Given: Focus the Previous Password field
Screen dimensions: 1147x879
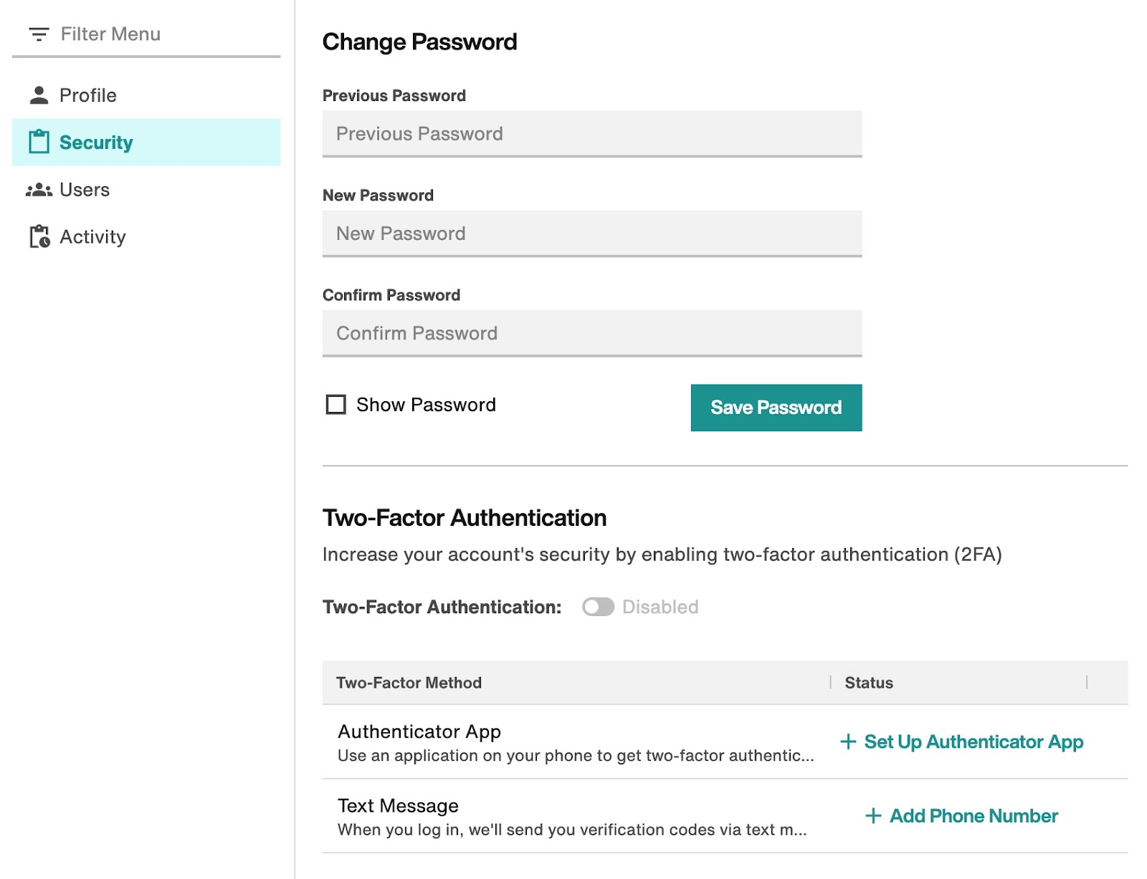Looking at the screenshot, I should pos(592,134).
